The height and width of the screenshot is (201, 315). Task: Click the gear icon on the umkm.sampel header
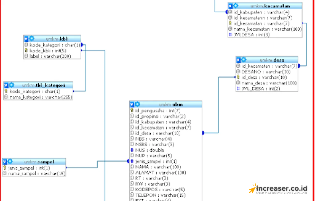tap(10, 161)
